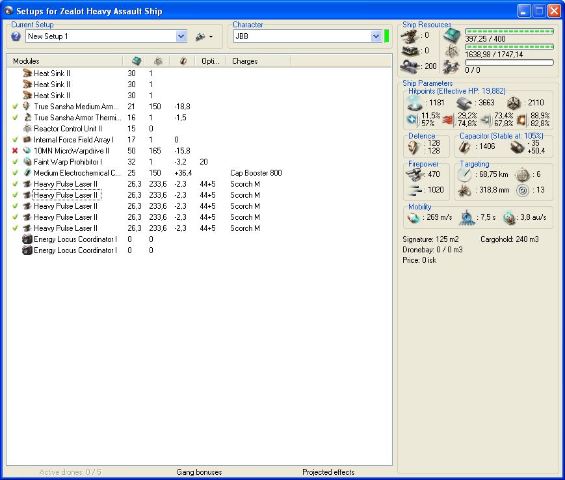Click the Capacitor Stable at 105% label
Screen dimensions: 565x480
click(501, 136)
